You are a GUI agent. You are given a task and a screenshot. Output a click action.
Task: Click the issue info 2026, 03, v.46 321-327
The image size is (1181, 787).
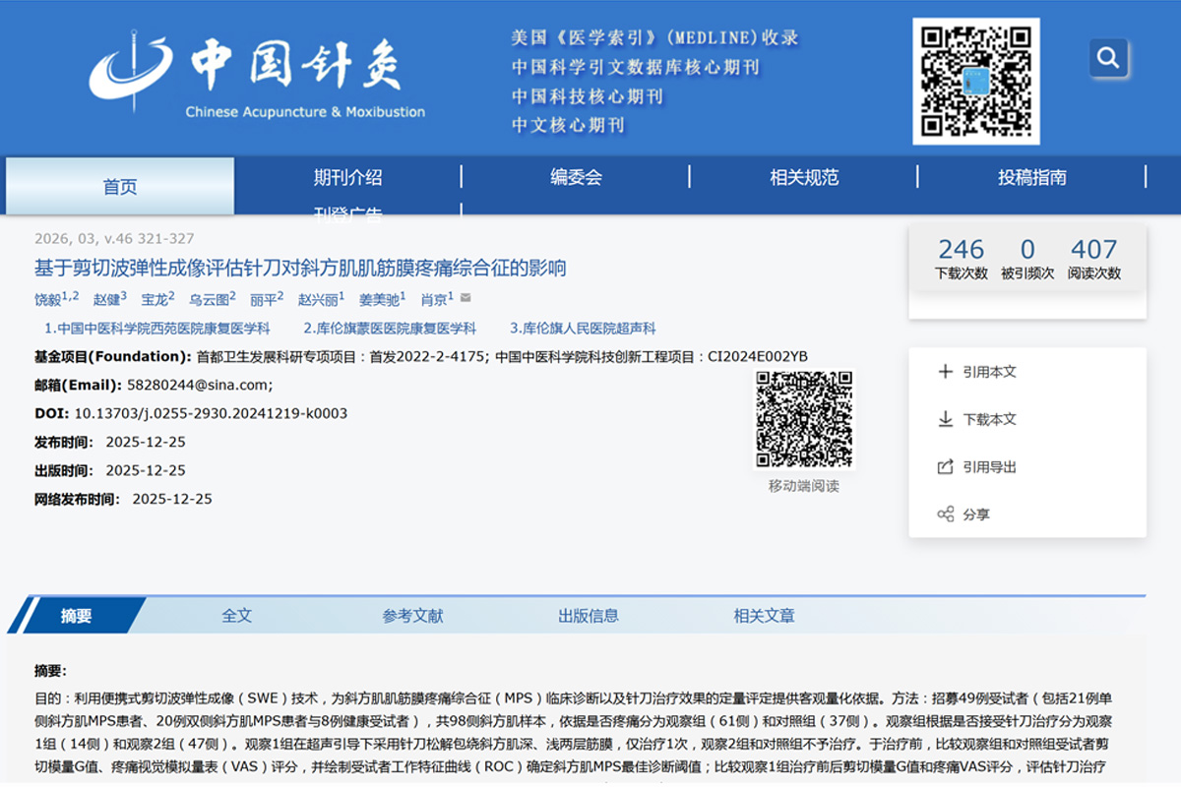pos(114,238)
